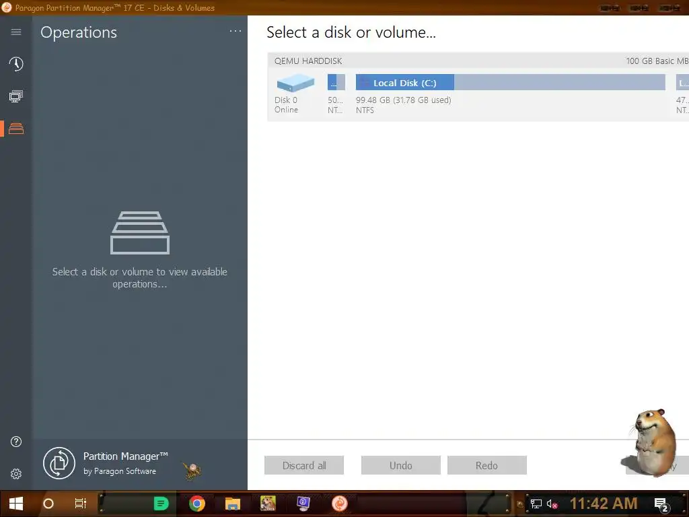Select the computers icon in the sidebar

pyautogui.click(x=16, y=96)
